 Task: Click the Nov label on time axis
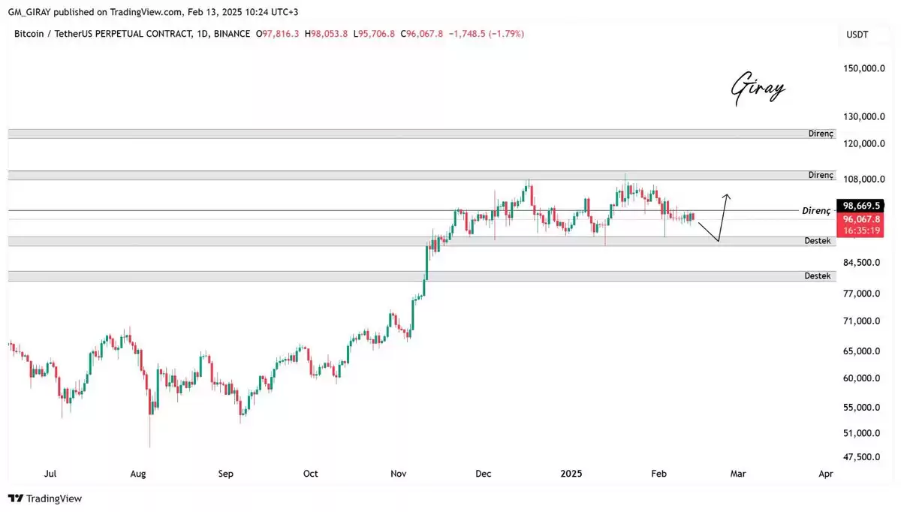[399, 474]
